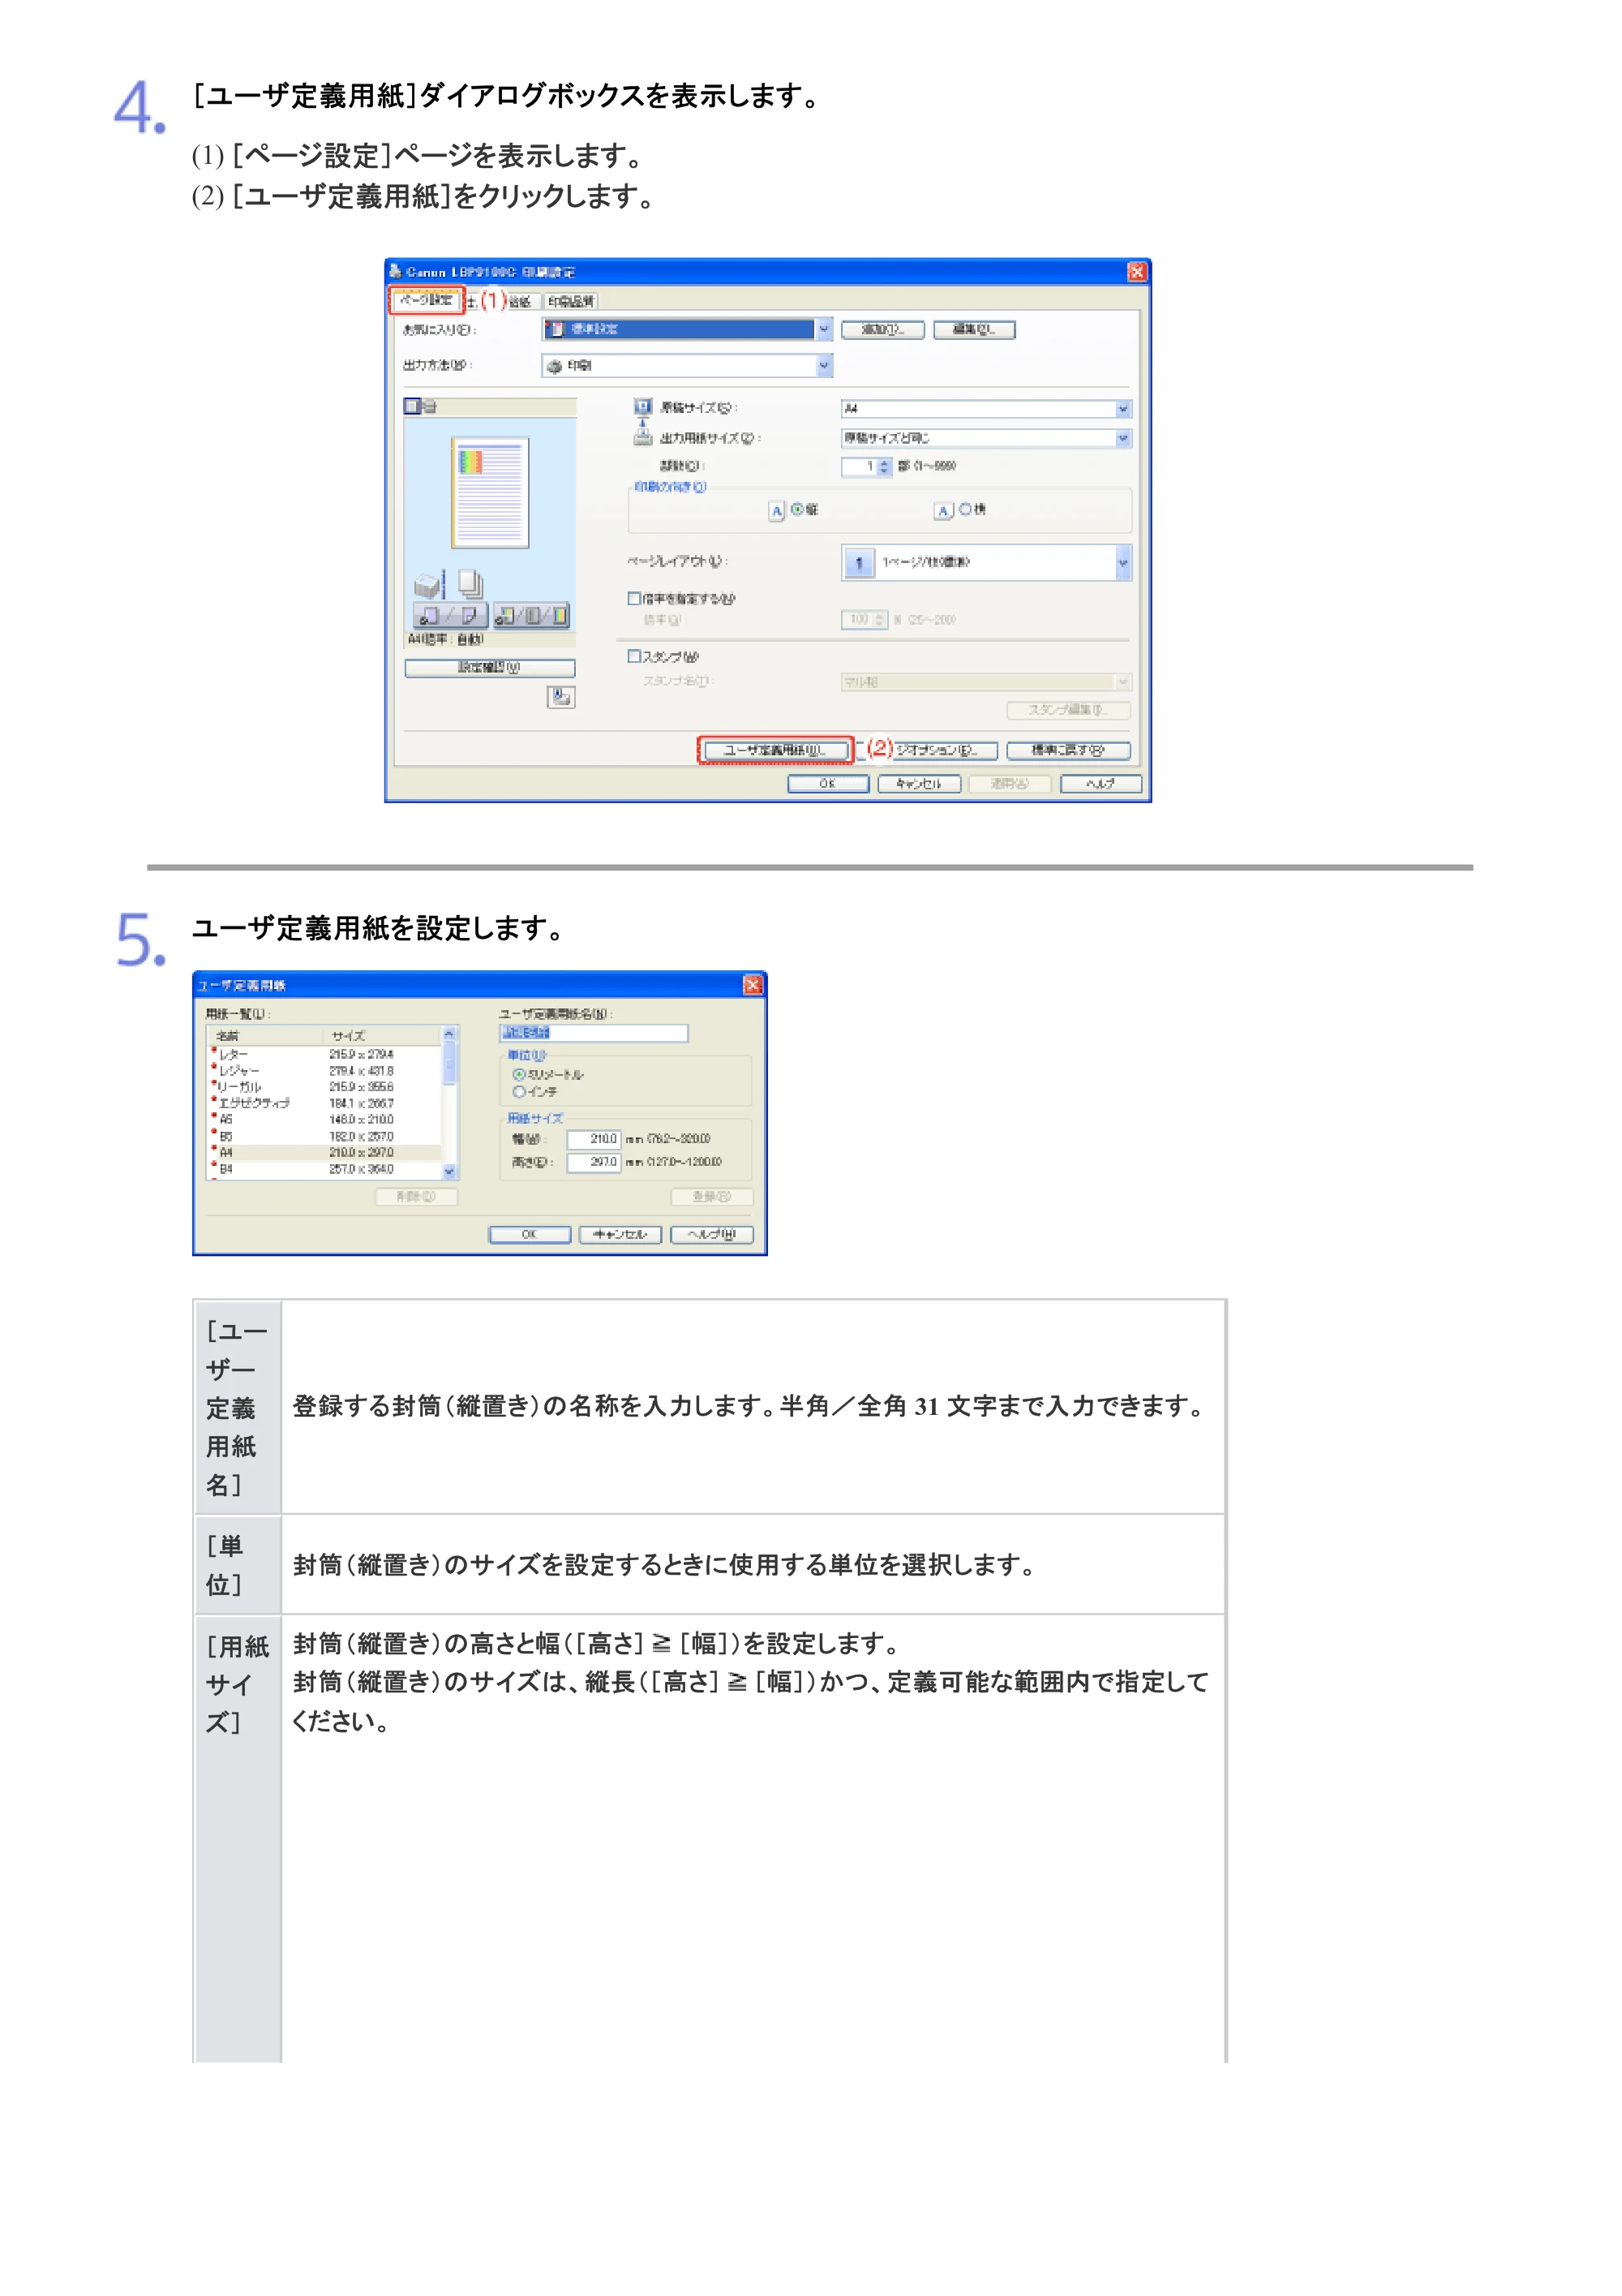
Task: Open the 出力用紙サイズ dropdown
Action: tap(986, 438)
